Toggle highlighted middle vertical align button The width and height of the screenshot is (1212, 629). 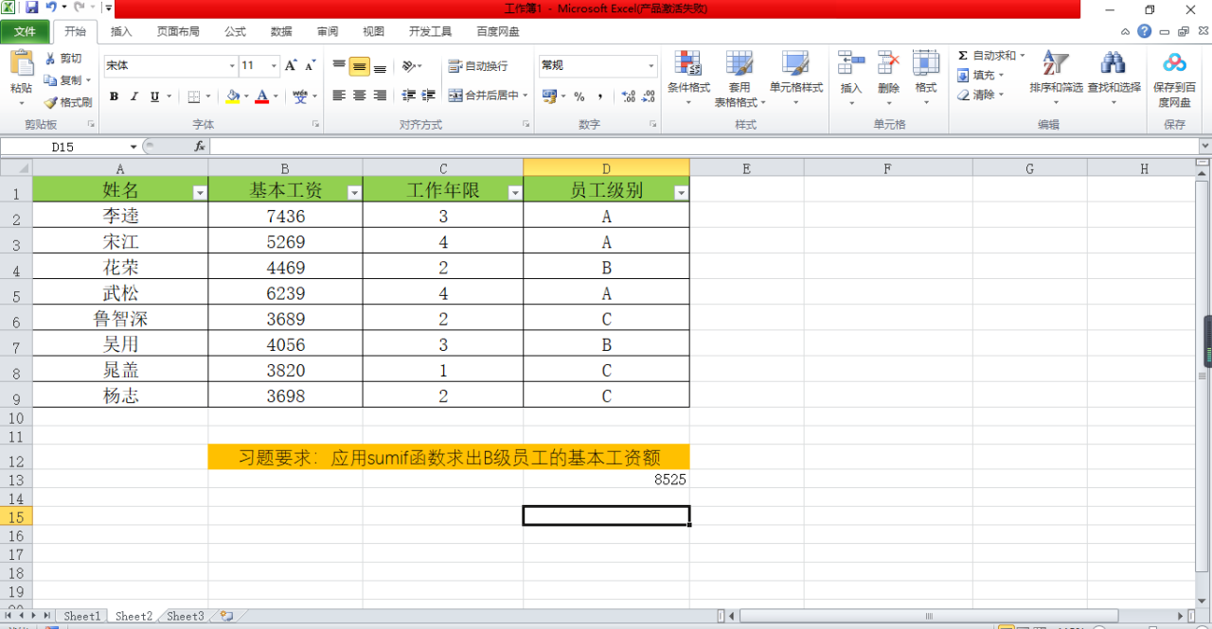tap(359, 66)
